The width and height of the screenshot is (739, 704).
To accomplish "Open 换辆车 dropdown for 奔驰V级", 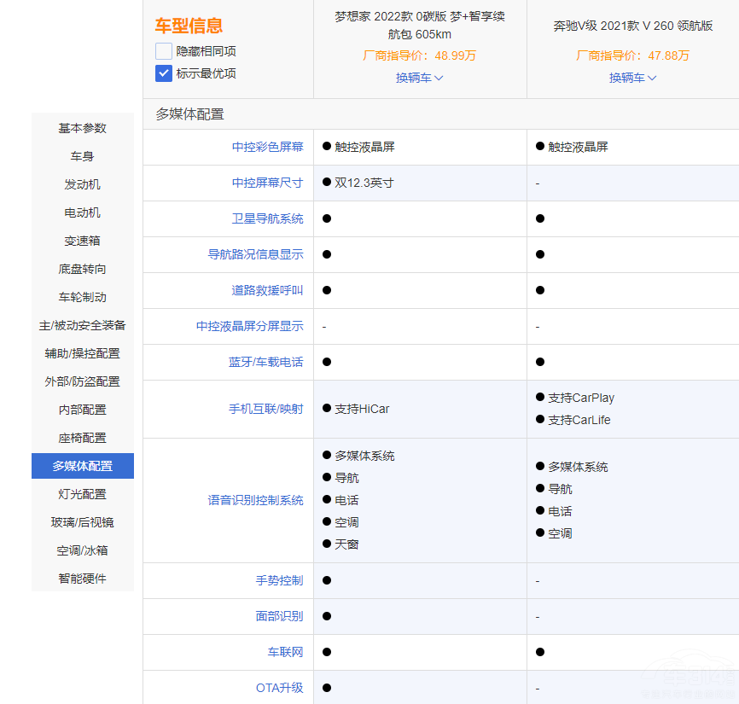I will click(632, 78).
